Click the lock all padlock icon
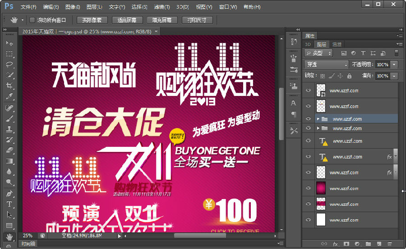 (x=349, y=76)
